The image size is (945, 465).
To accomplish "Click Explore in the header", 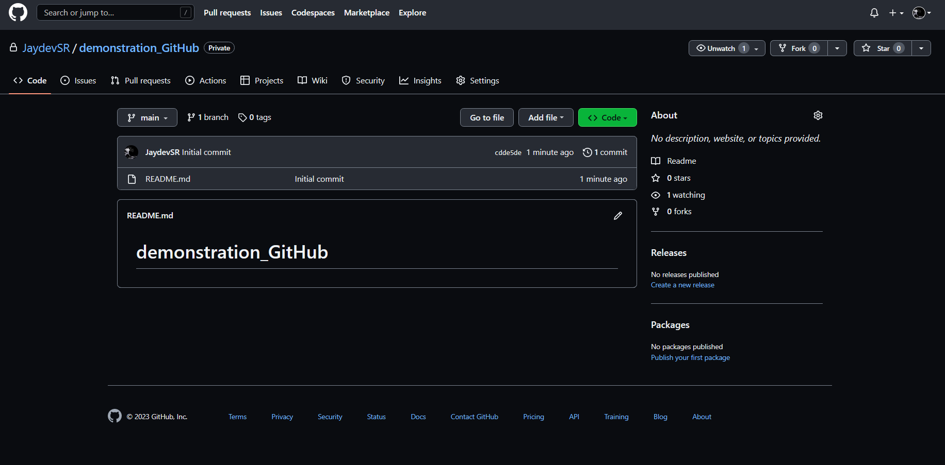I will (x=412, y=12).
